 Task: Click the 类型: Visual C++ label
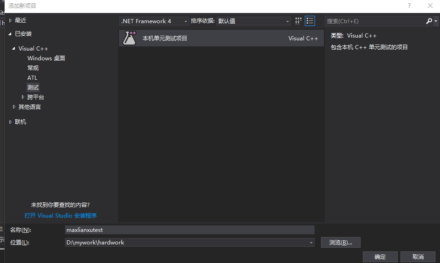354,36
